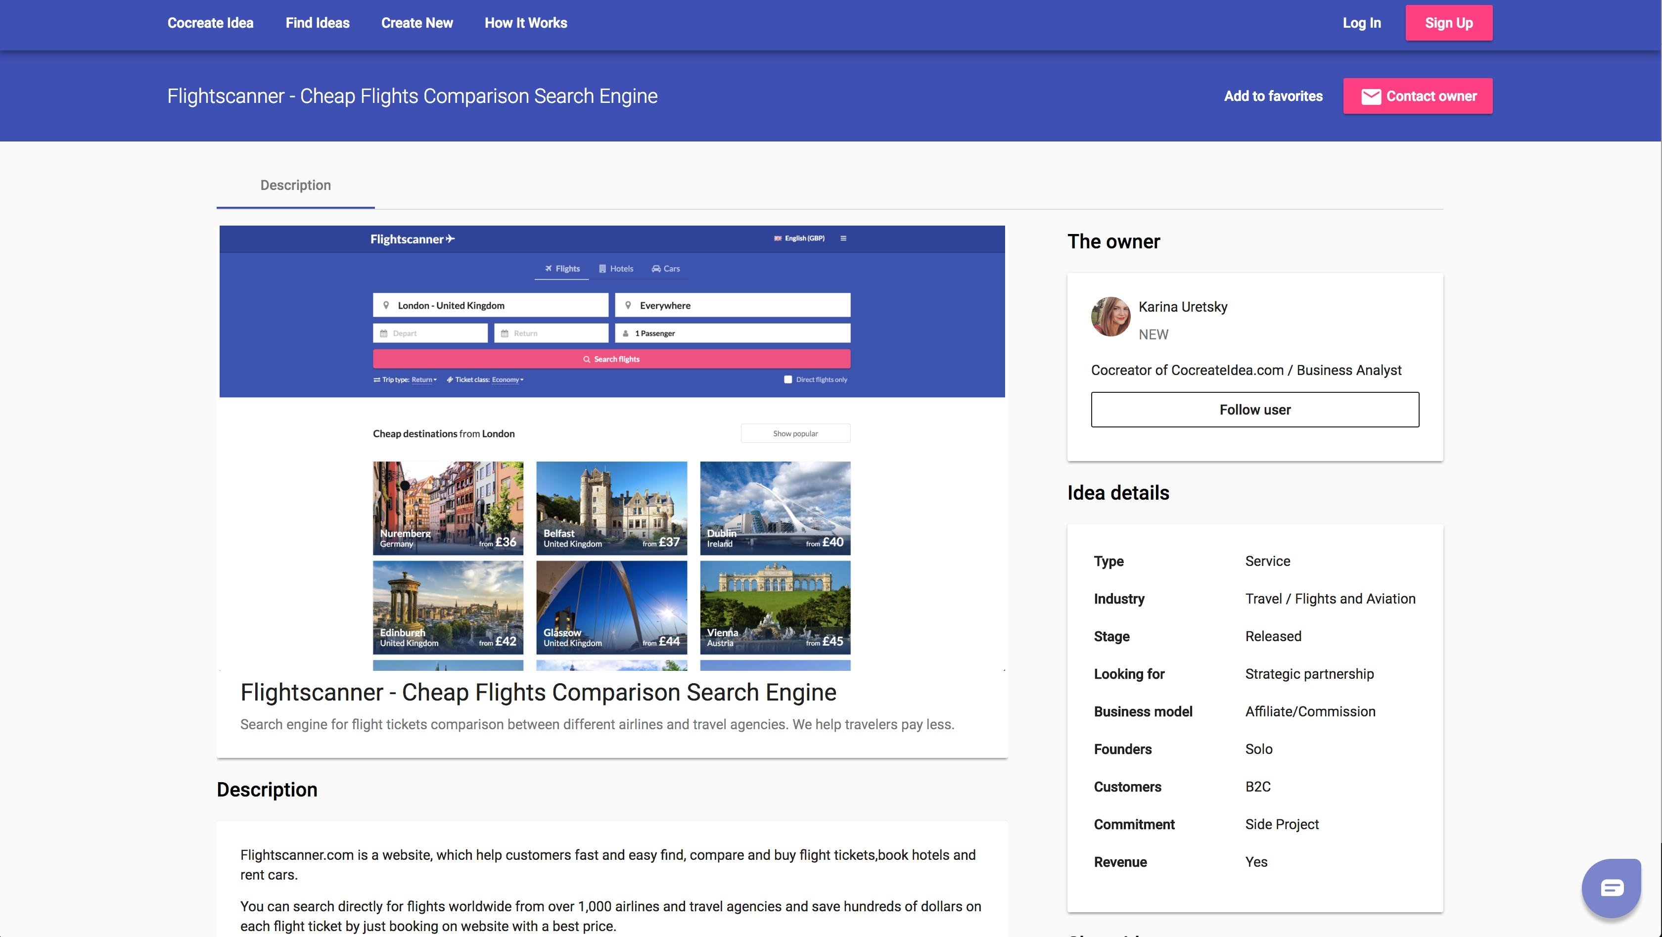Open the Cocreate Idea home link
1662x937 pixels.
pyautogui.click(x=210, y=23)
